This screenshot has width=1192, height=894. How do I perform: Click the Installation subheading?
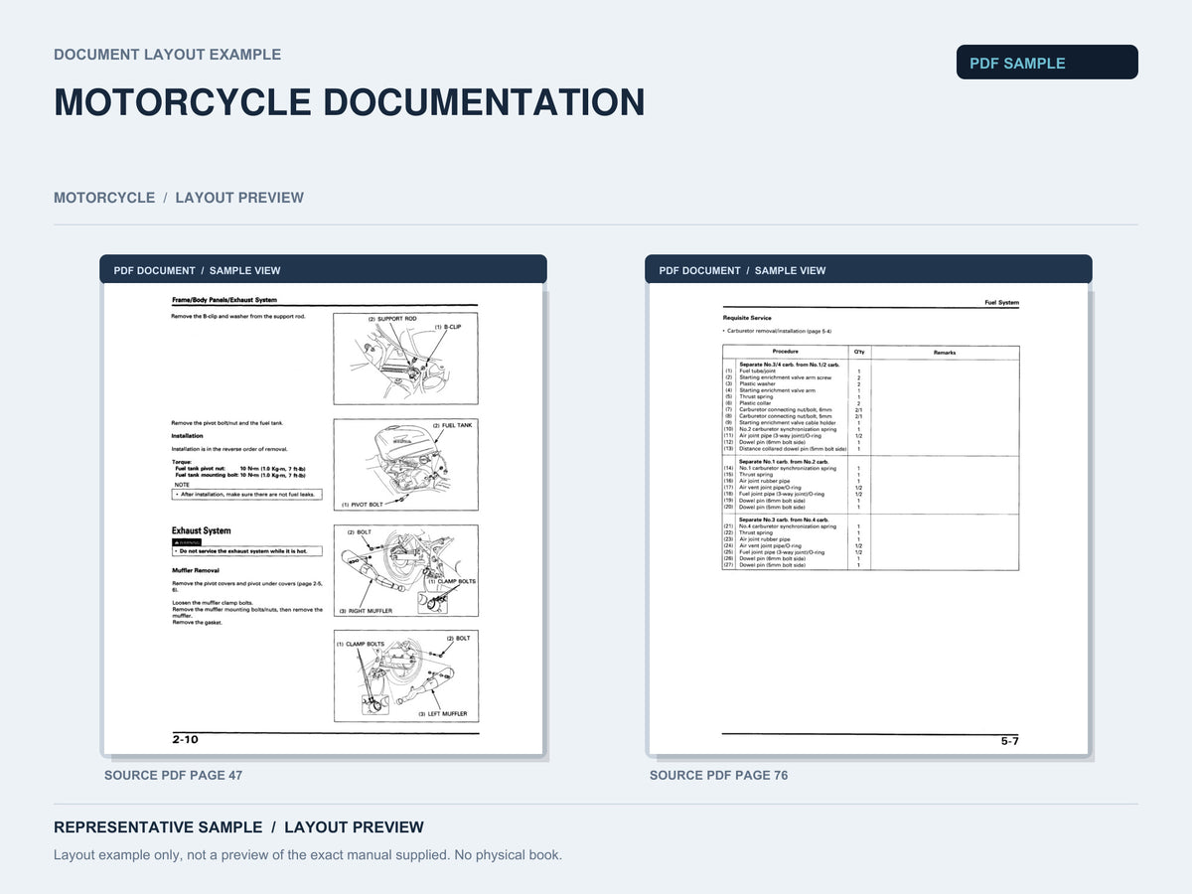[188, 435]
